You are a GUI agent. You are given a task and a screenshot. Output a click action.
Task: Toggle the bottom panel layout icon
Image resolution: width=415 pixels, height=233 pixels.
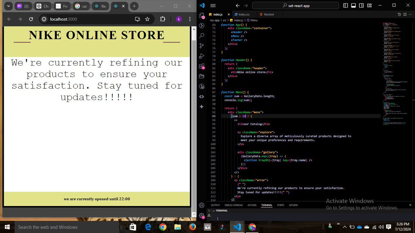pos(353,6)
